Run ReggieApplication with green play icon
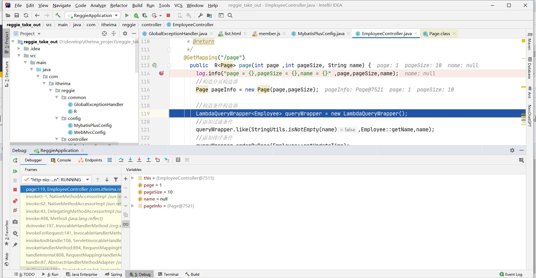536x278 pixels. 127,15
